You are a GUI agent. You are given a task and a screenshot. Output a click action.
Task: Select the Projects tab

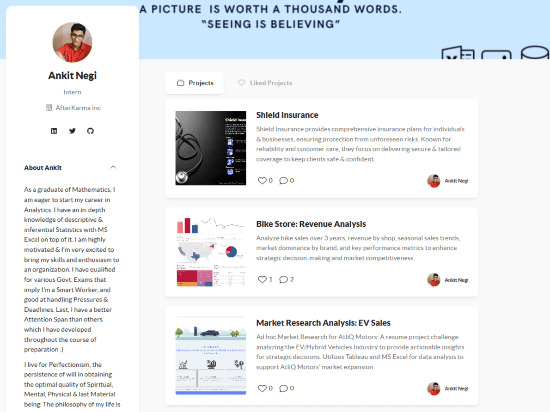(x=195, y=83)
